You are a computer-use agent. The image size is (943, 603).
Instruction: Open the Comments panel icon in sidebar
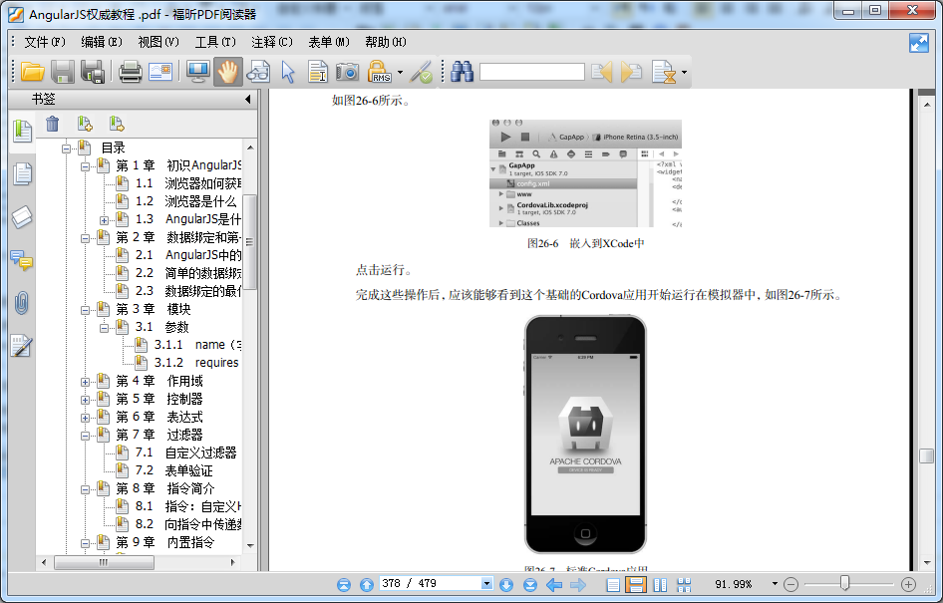click(22, 260)
